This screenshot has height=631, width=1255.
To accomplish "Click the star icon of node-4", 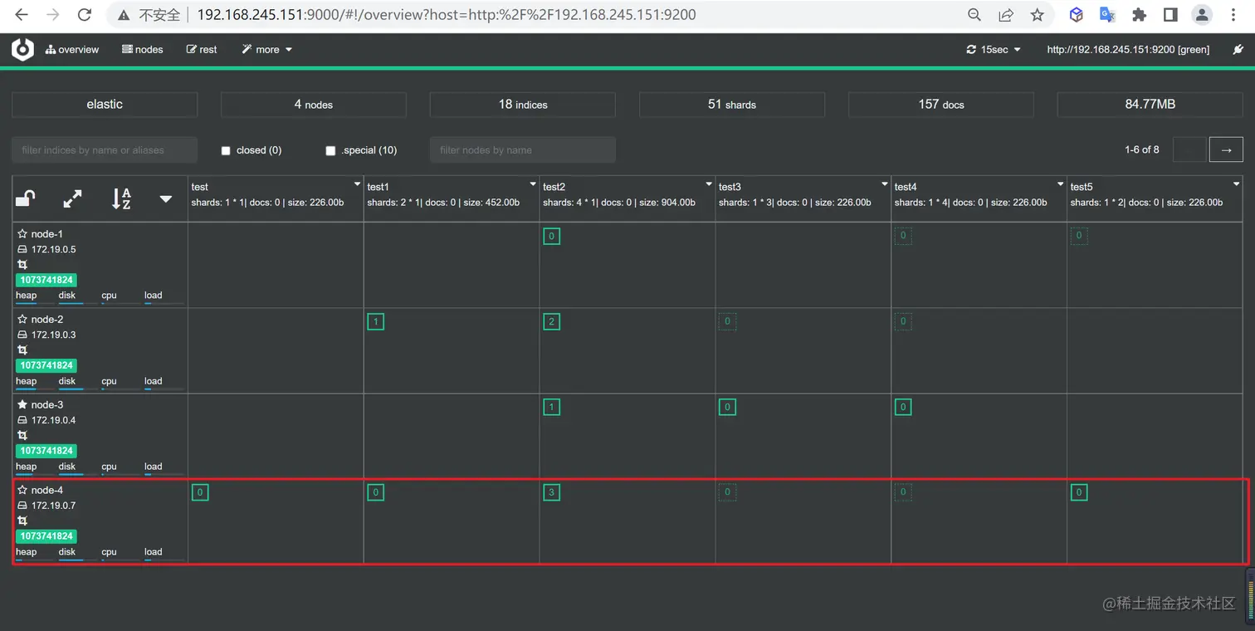I will (22, 491).
